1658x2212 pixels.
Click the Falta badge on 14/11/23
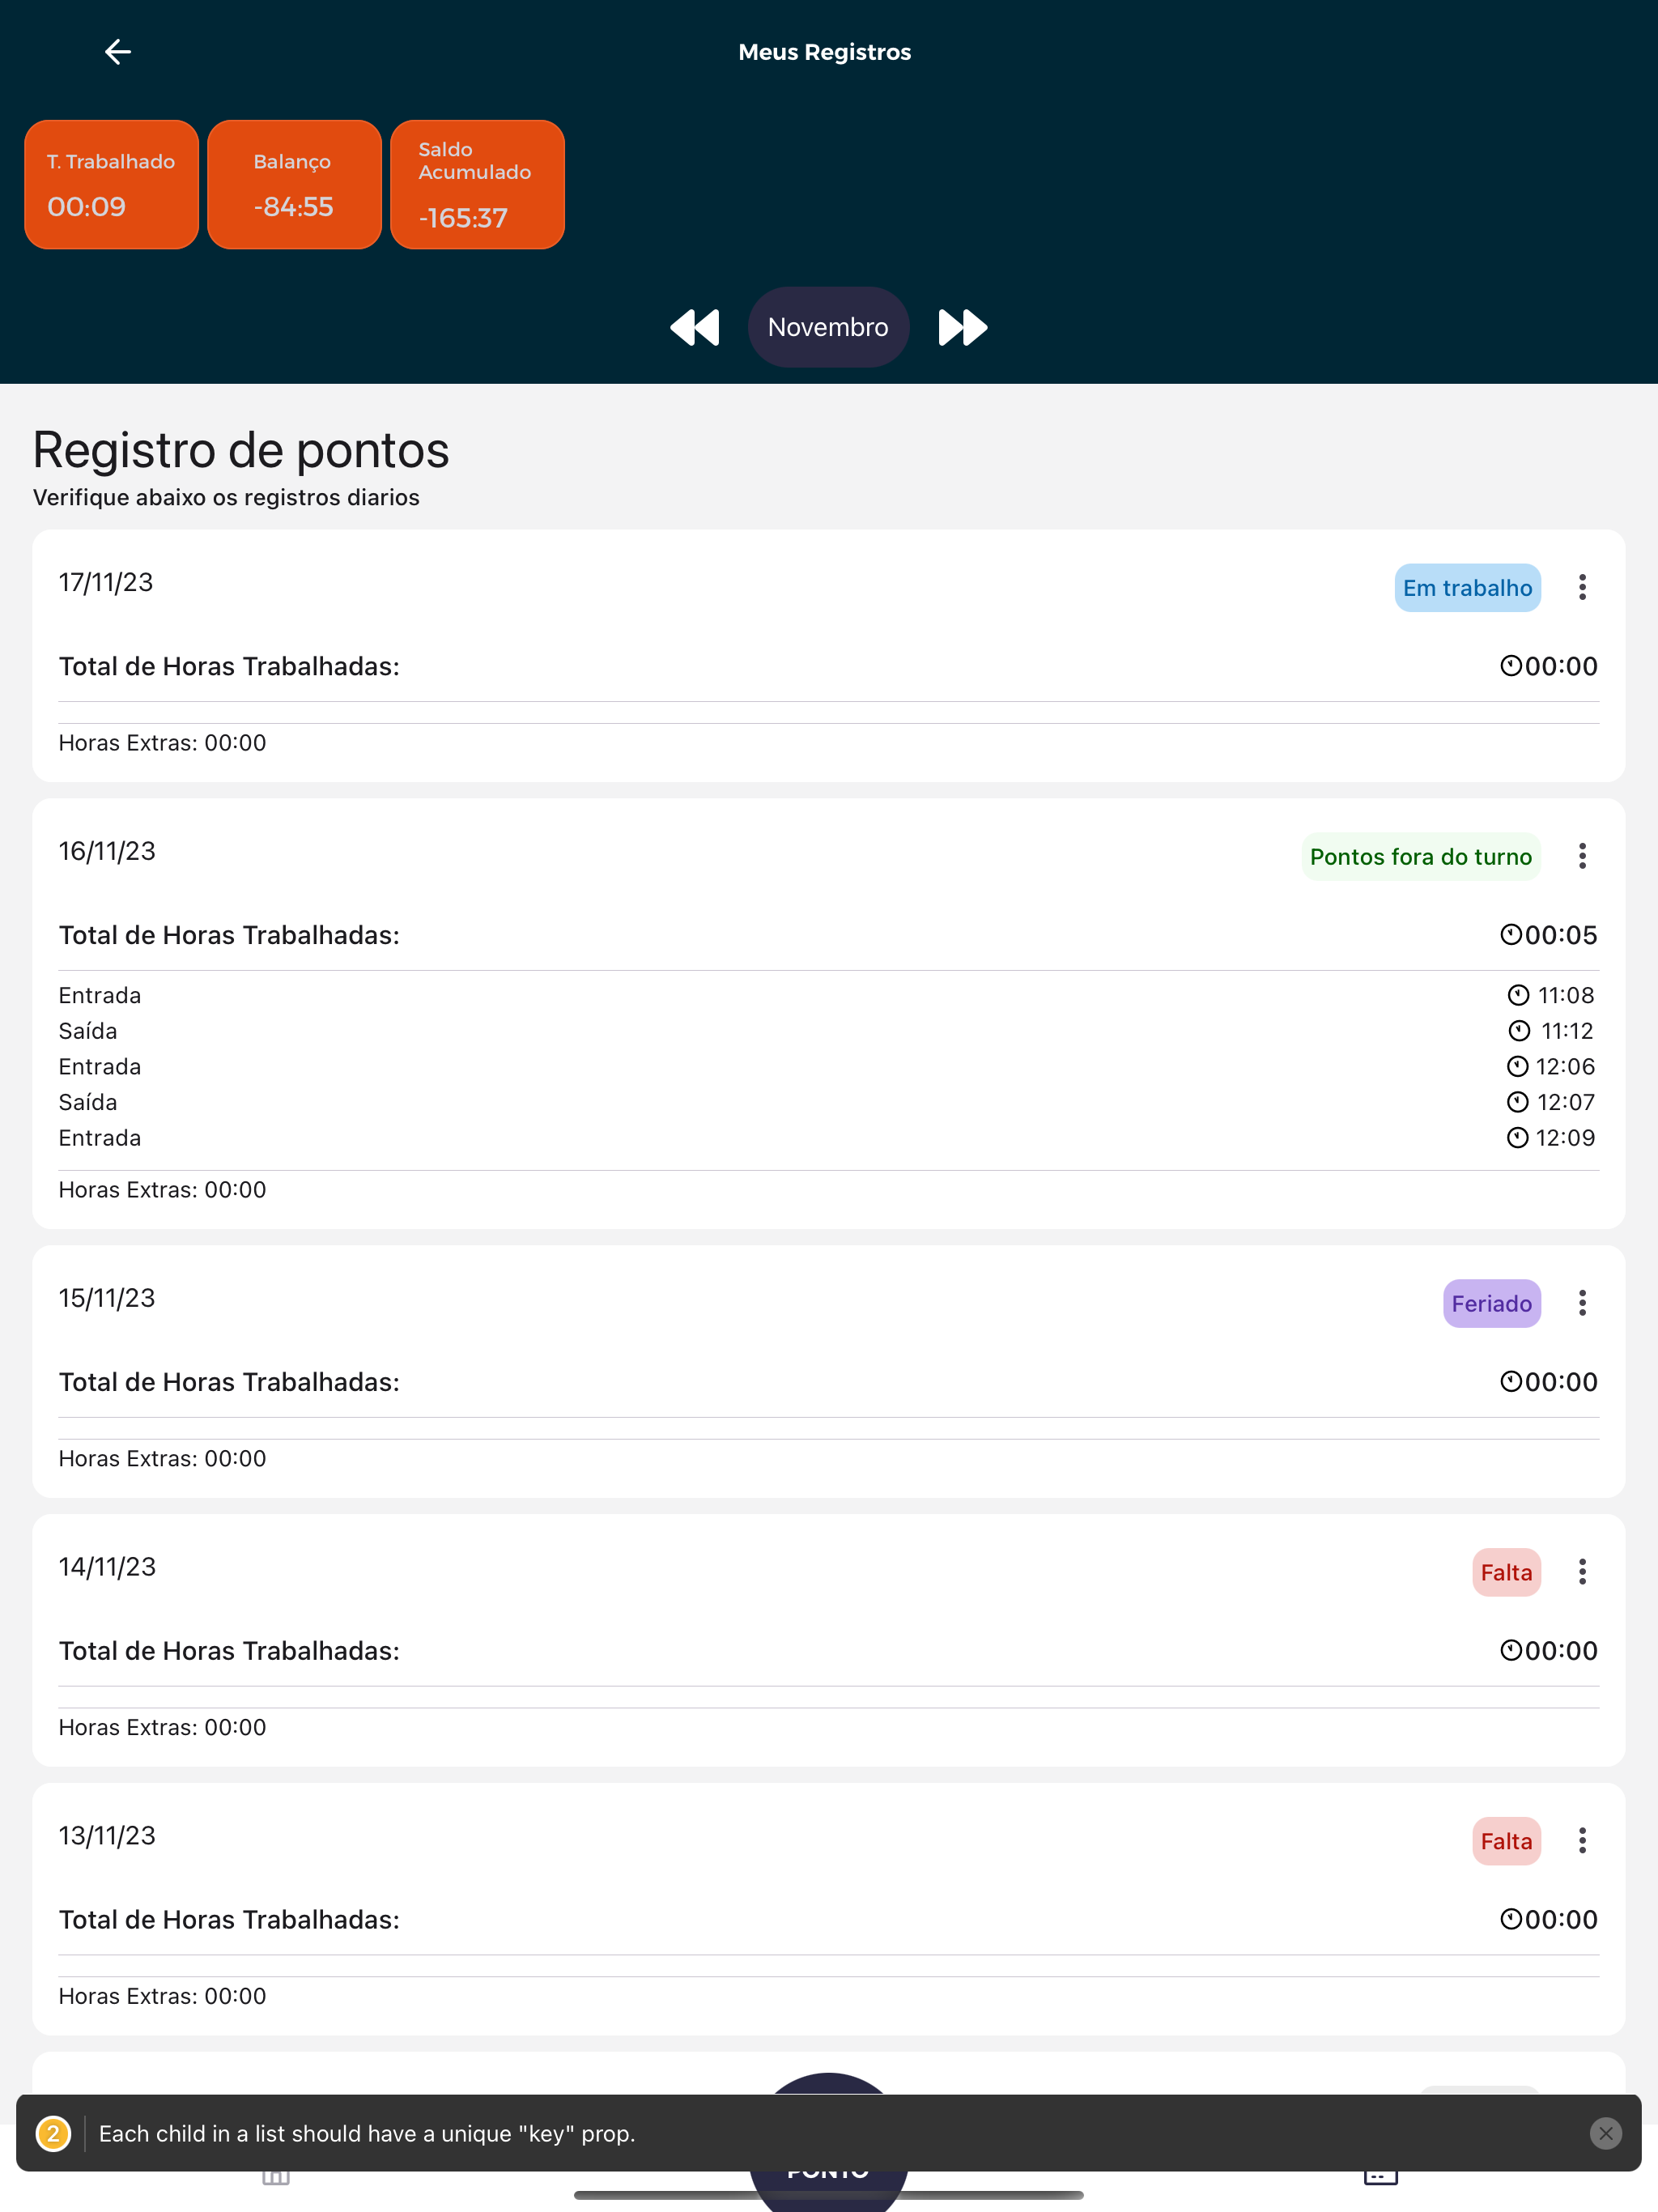pos(1506,1573)
